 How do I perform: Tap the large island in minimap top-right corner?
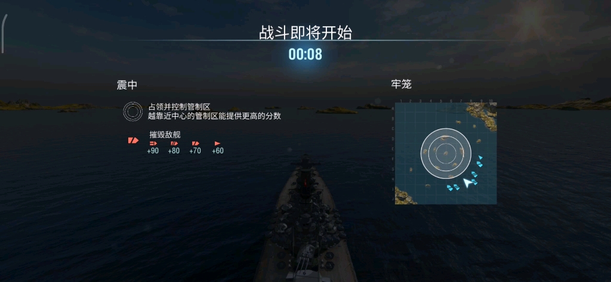482,114
